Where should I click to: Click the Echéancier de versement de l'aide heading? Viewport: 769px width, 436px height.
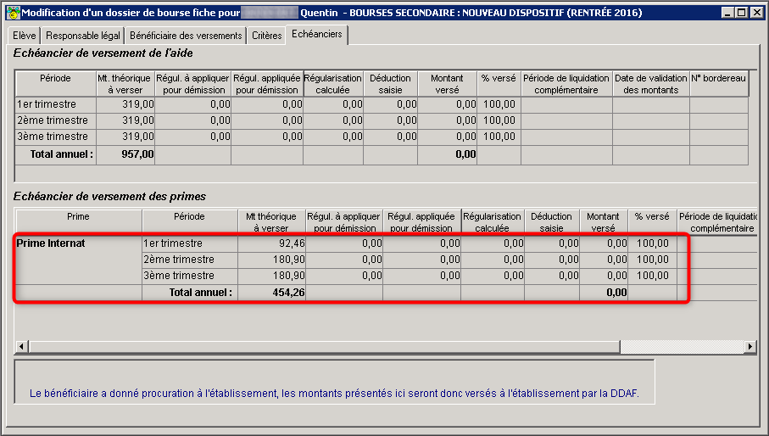103,53
